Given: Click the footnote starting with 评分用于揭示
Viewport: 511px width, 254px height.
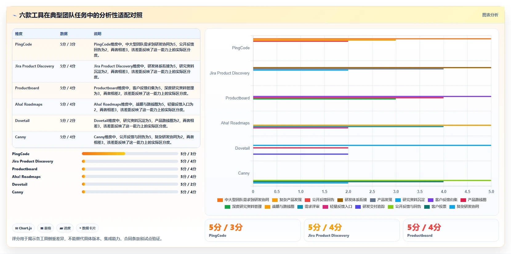Looking at the screenshot, I should 87,239.
